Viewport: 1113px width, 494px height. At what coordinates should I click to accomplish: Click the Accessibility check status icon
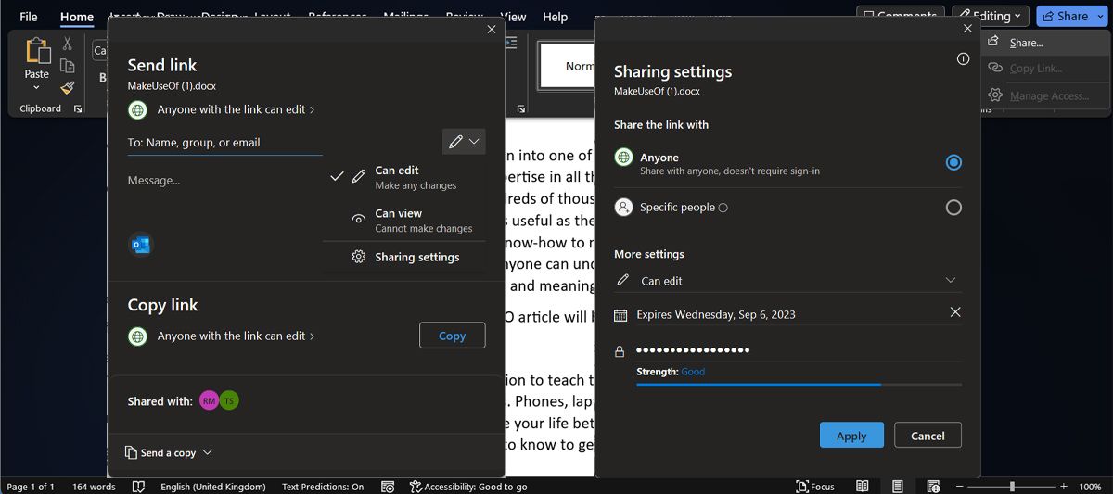416,487
